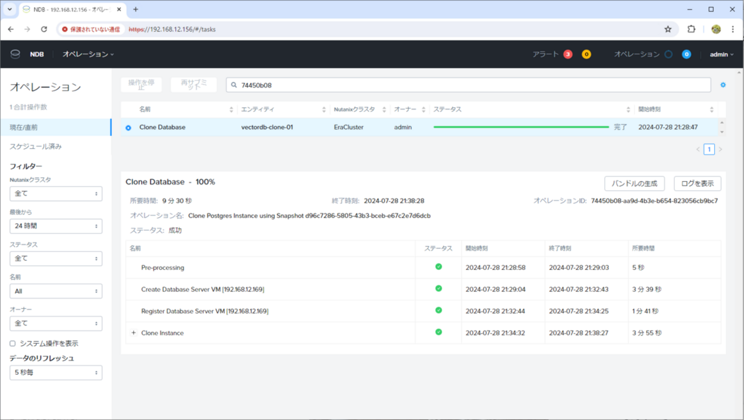Click the operation search input field
Image resolution: width=744 pixels, height=420 pixels.
tap(470, 85)
